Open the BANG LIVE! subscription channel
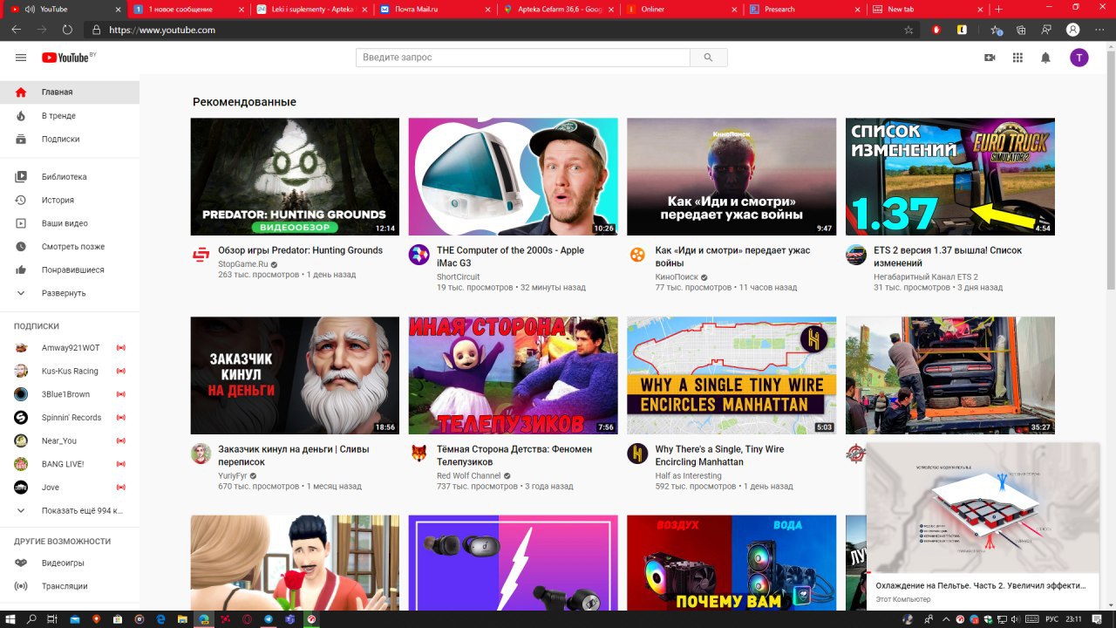1116x628 pixels. (70, 464)
